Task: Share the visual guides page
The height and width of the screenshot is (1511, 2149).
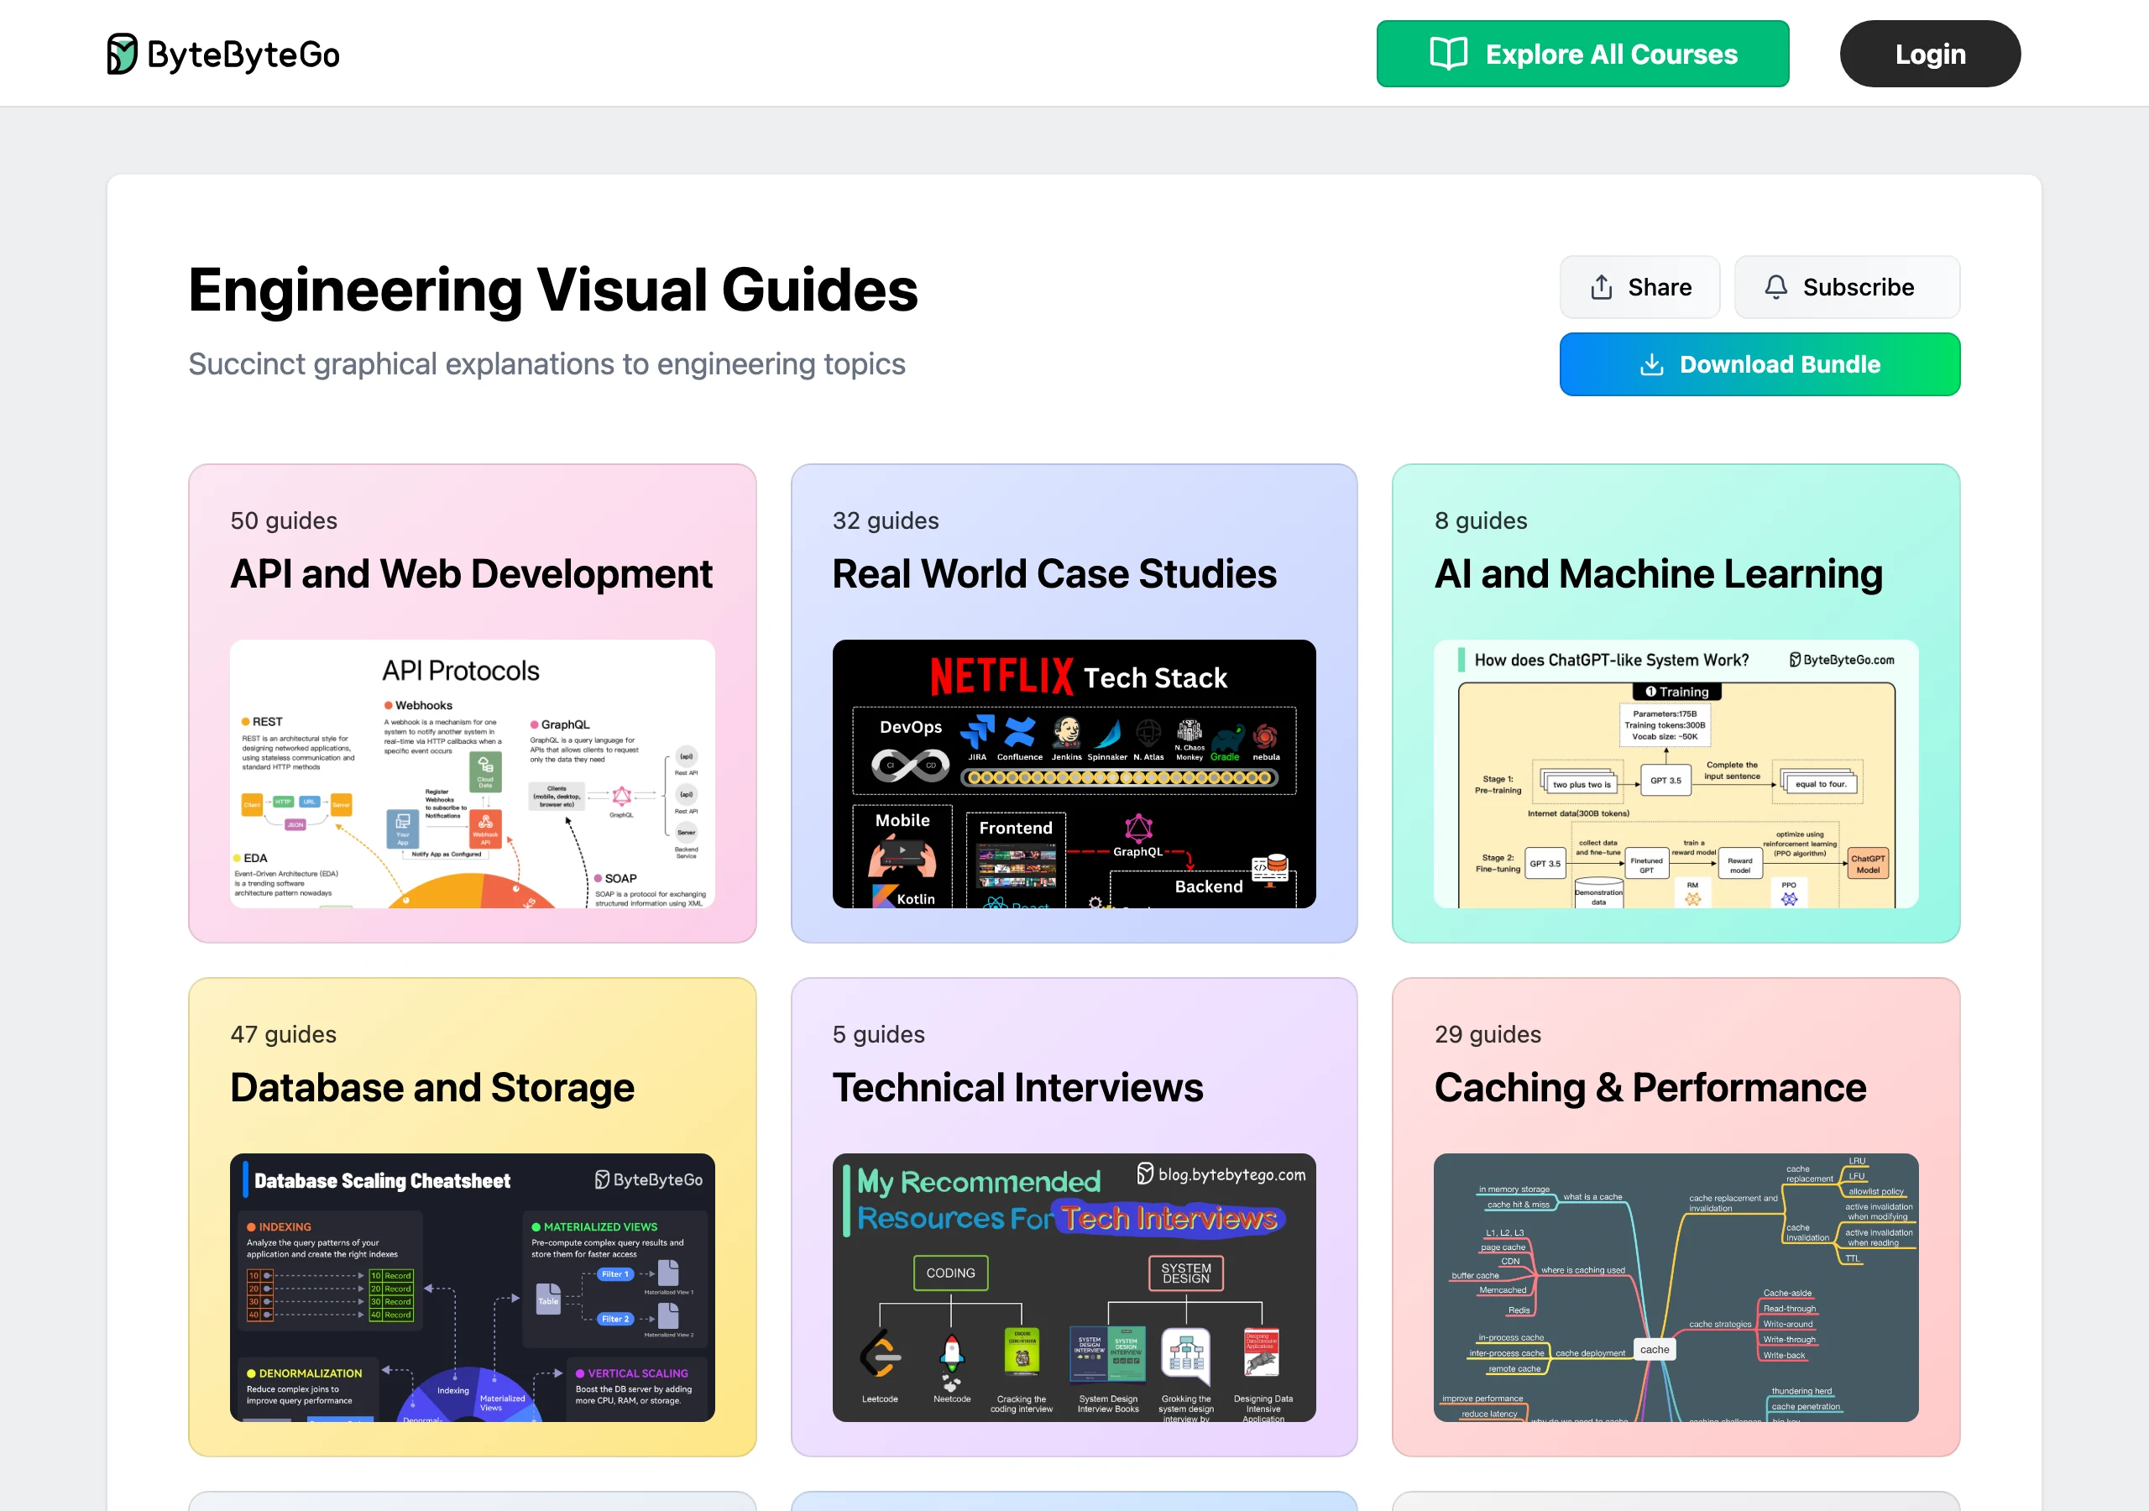Action: click(1639, 287)
